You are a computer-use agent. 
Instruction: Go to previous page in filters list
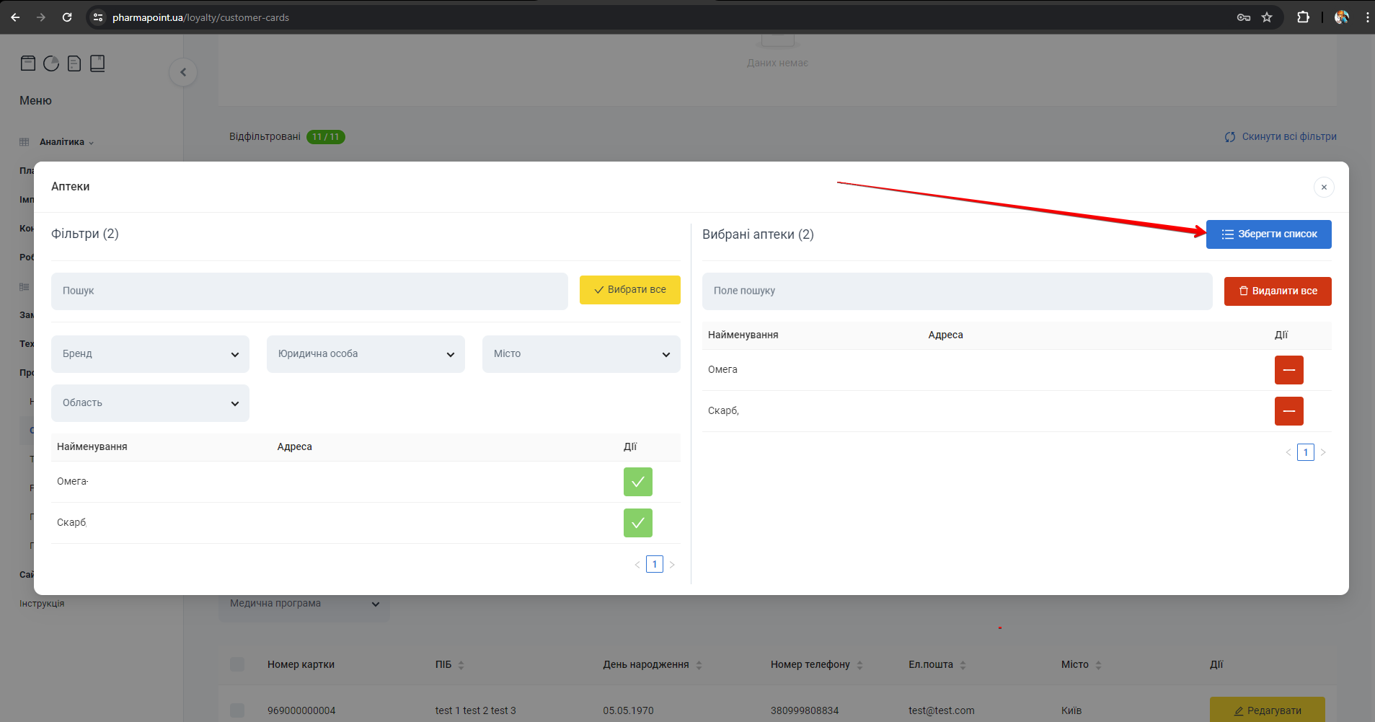click(637, 565)
